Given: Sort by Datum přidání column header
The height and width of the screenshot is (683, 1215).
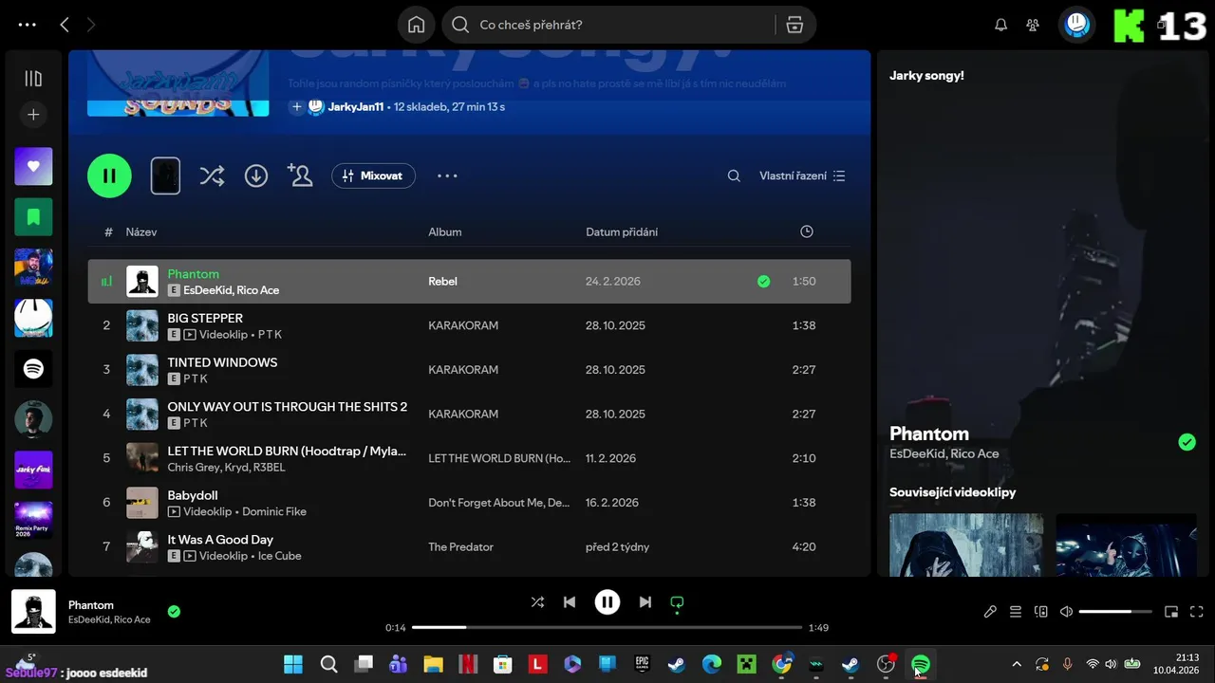Looking at the screenshot, I should (x=622, y=231).
